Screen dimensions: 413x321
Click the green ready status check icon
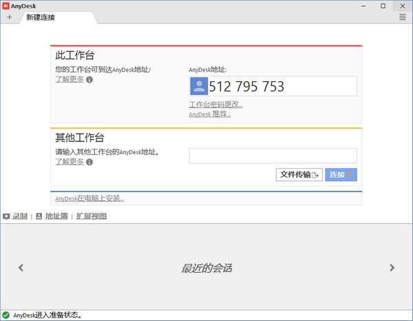coord(6,315)
